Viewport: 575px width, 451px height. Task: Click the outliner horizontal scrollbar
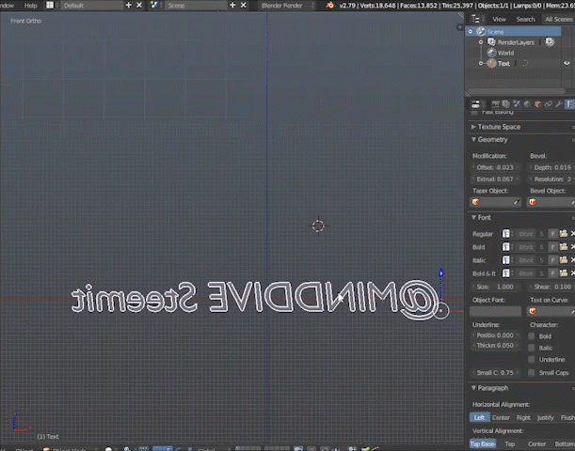click(x=516, y=91)
